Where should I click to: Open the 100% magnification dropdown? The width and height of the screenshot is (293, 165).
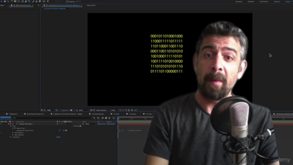(x=51, y=110)
